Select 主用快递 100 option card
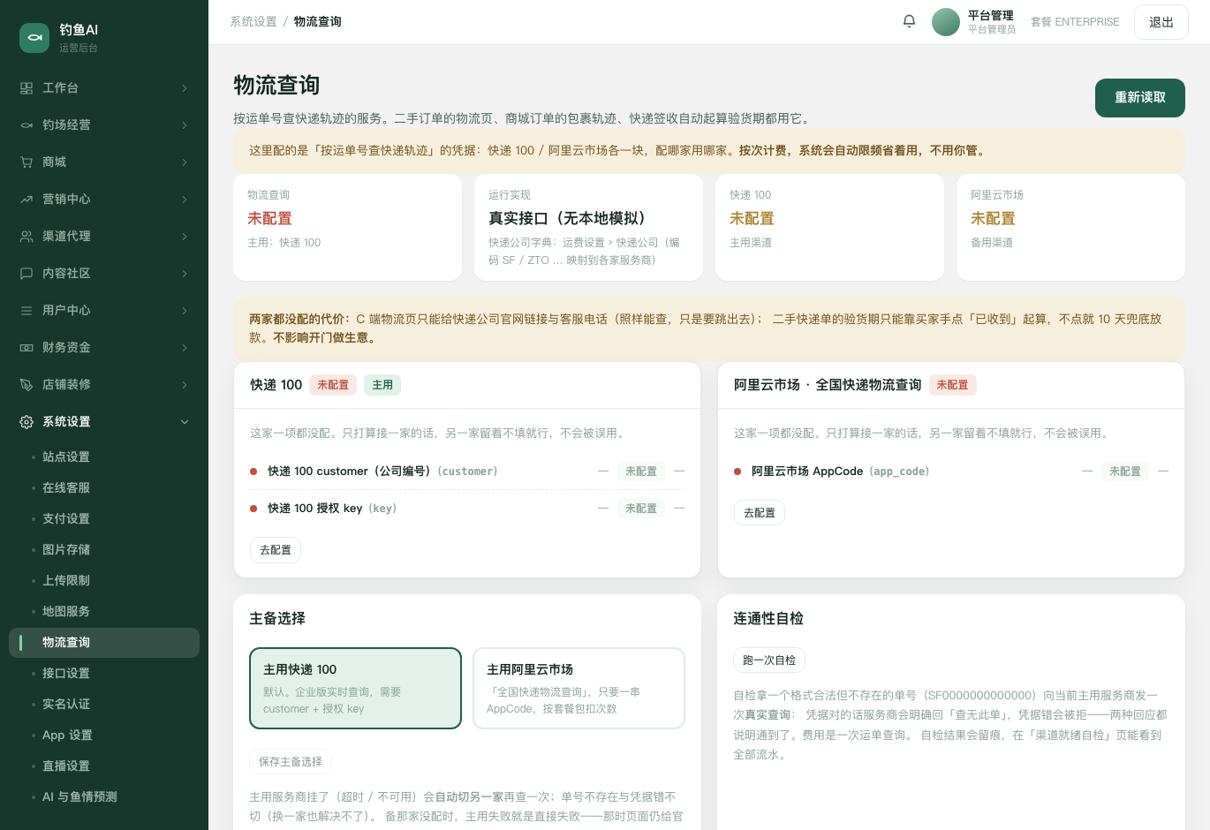The image size is (1210, 830). (x=355, y=689)
